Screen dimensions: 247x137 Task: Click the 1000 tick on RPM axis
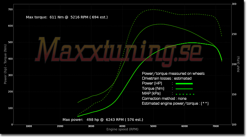point(29,126)
